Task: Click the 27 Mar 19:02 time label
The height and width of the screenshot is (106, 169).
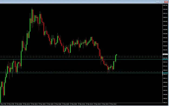Action: (x=74, y=104)
